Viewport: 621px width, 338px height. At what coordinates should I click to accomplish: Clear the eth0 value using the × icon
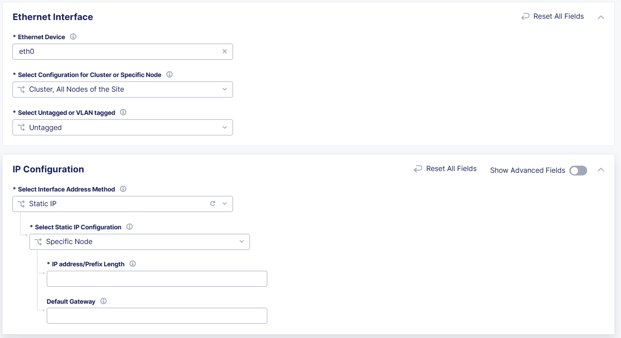pyautogui.click(x=225, y=51)
